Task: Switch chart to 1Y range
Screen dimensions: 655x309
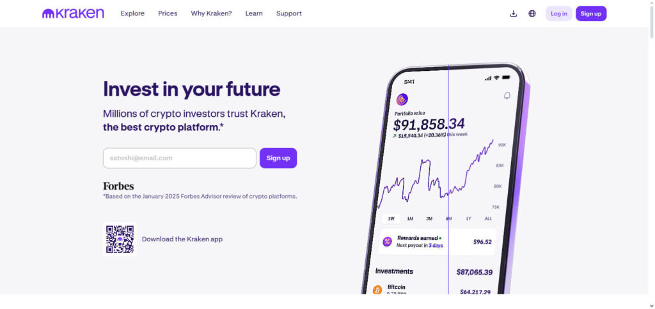Action: coord(468,218)
